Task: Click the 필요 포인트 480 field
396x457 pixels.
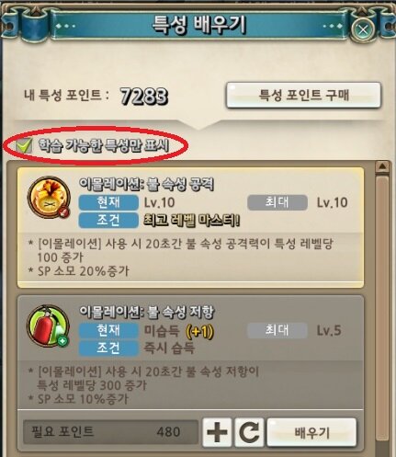Action: 110,432
